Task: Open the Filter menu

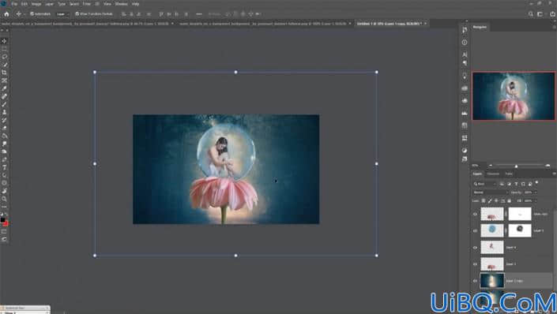Action: coord(87,4)
